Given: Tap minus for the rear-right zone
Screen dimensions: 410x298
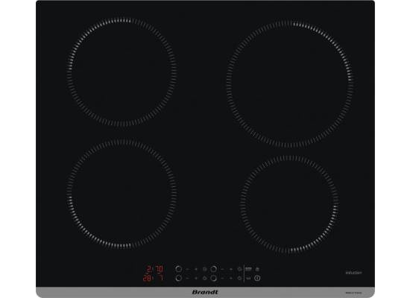Looking at the screenshot, I should click(222, 269).
